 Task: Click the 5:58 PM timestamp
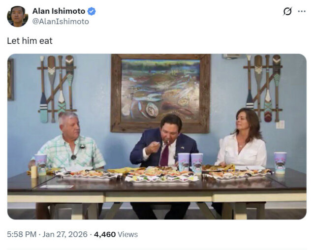[x=21, y=234]
